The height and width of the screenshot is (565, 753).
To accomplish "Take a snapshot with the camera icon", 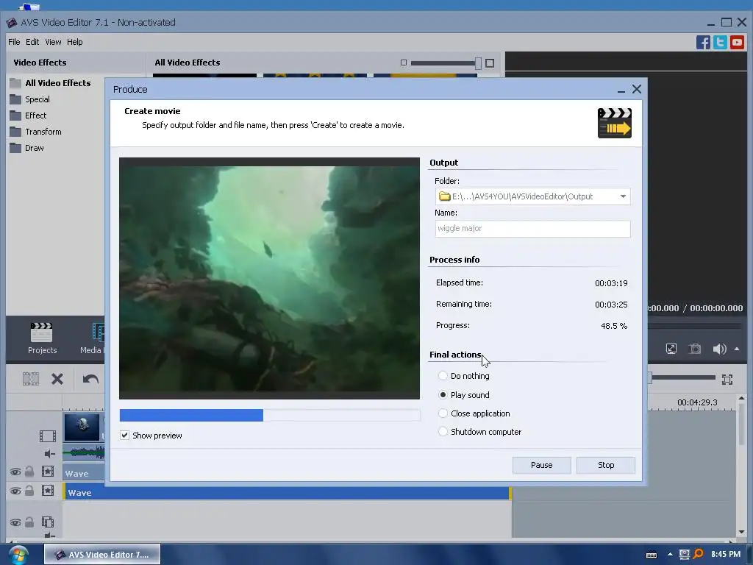I will tap(695, 349).
